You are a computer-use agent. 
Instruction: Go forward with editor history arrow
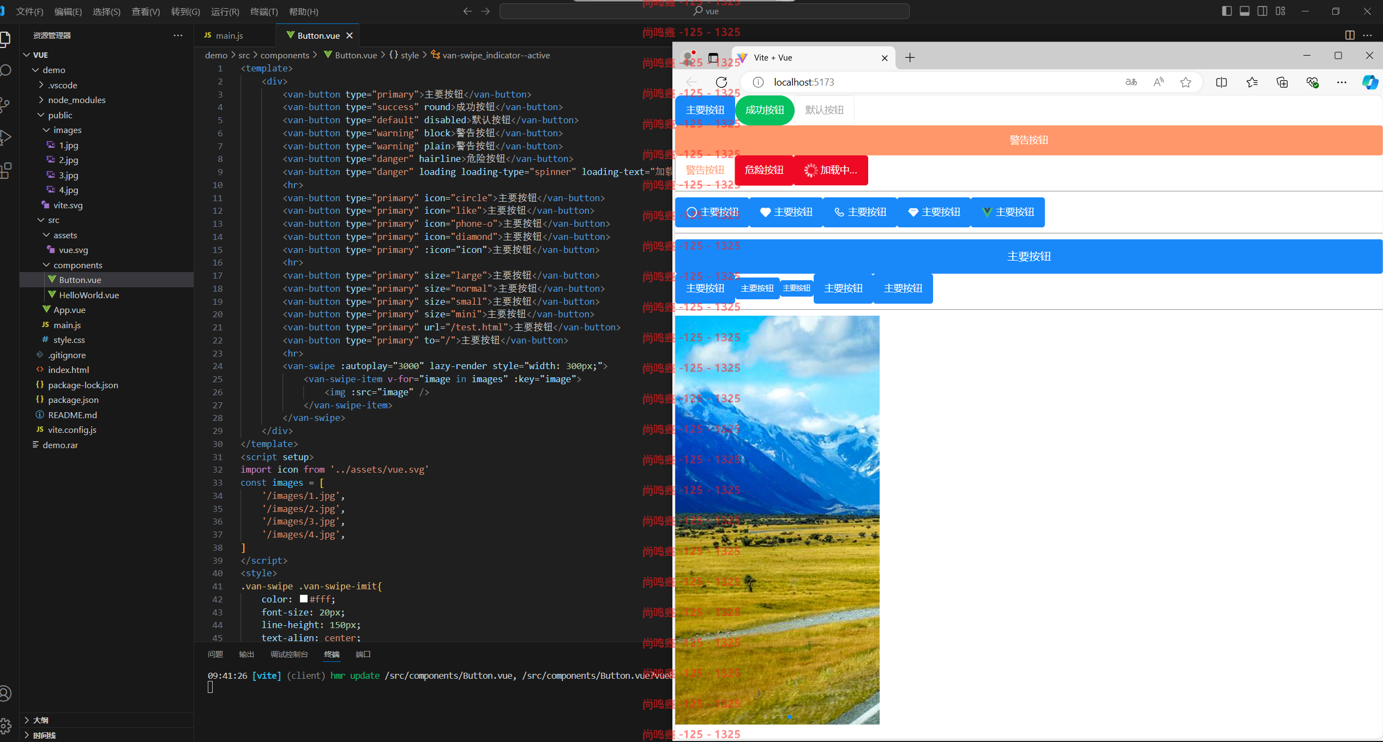tap(485, 11)
